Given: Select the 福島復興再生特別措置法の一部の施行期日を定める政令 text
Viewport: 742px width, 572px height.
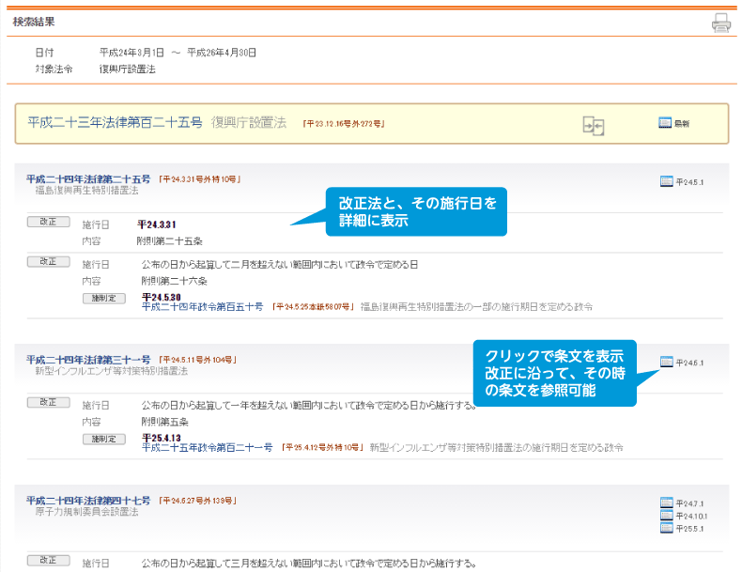Looking at the screenshot, I should click(x=476, y=307).
